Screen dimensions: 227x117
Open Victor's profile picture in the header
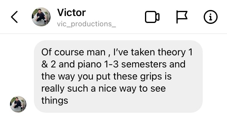click(41, 17)
